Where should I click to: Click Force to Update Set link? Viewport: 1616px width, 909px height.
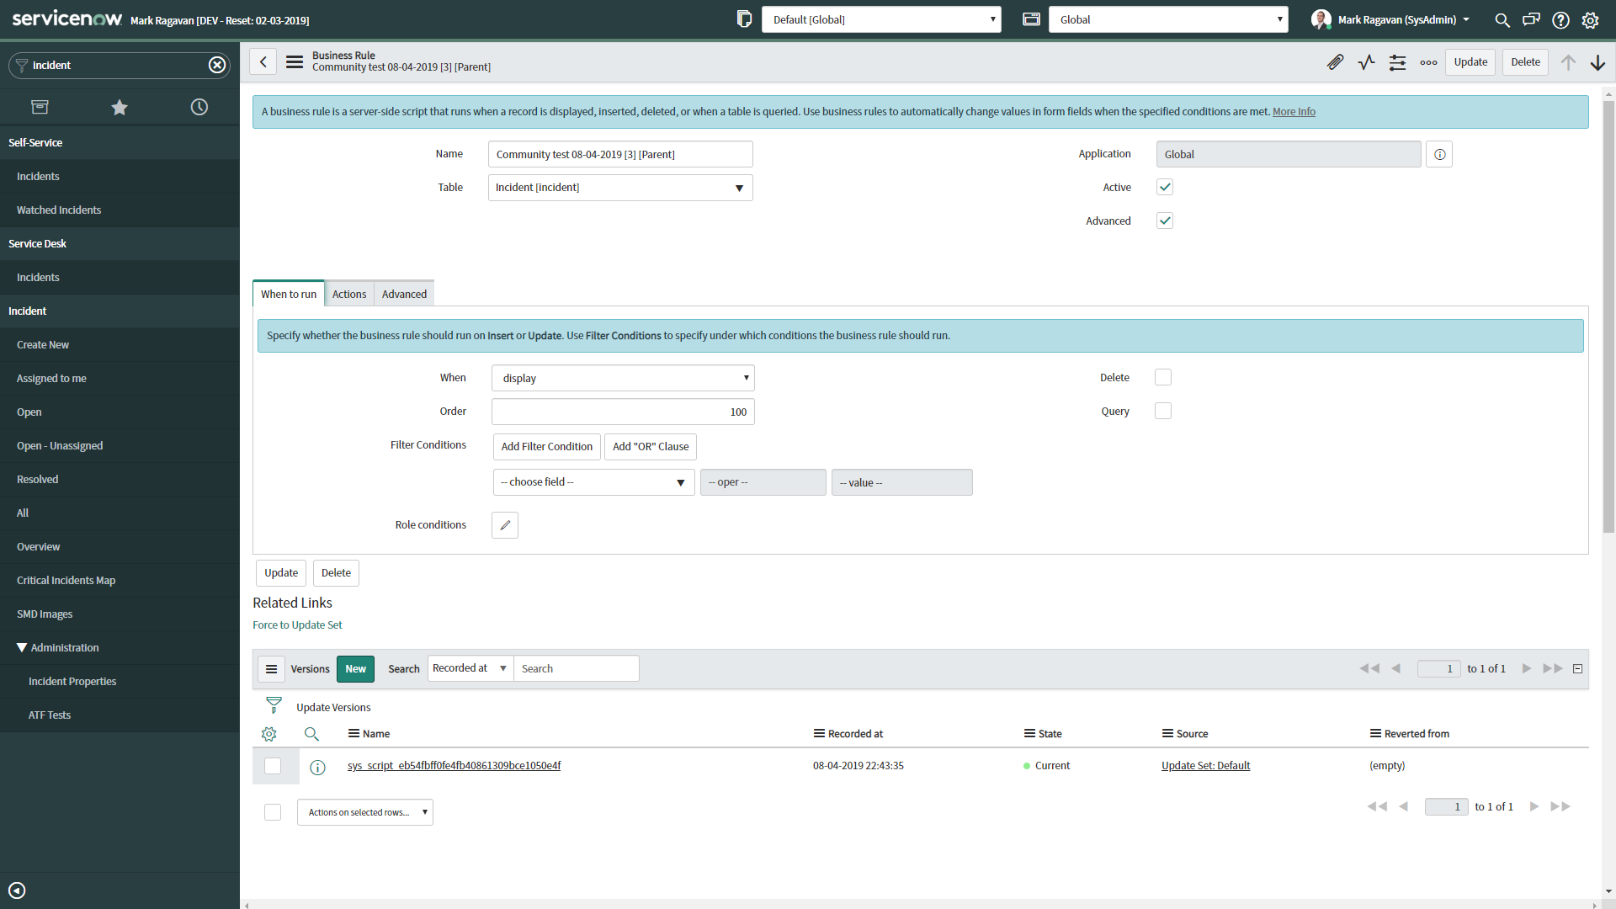click(297, 625)
